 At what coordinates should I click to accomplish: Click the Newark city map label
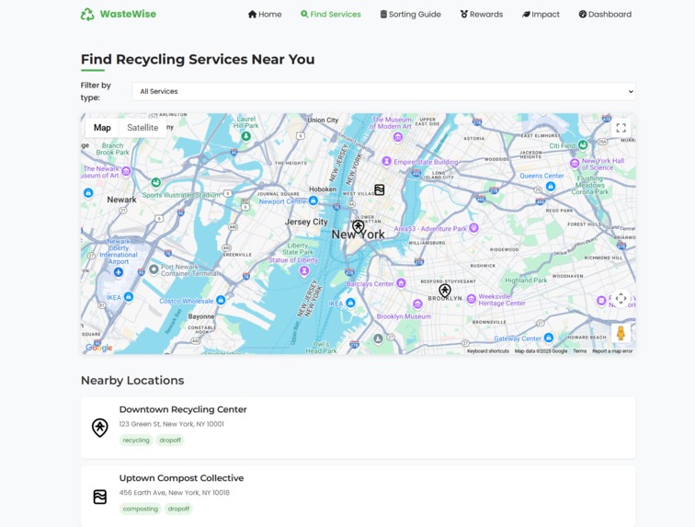(122, 200)
